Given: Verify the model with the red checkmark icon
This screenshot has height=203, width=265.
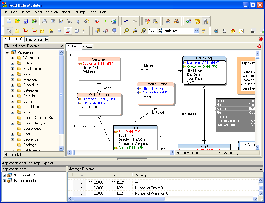Looking at the screenshot, I should [97, 21].
